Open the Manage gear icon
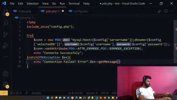 pos(6,85)
